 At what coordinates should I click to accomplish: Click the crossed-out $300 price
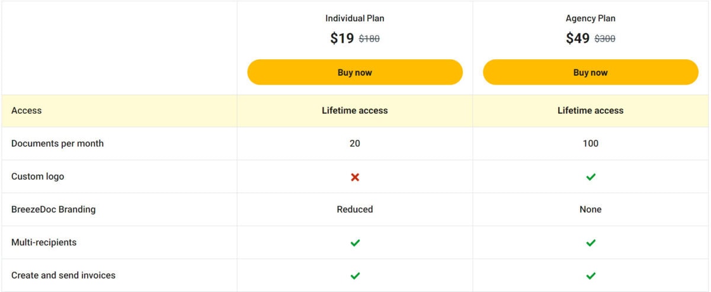[605, 39]
